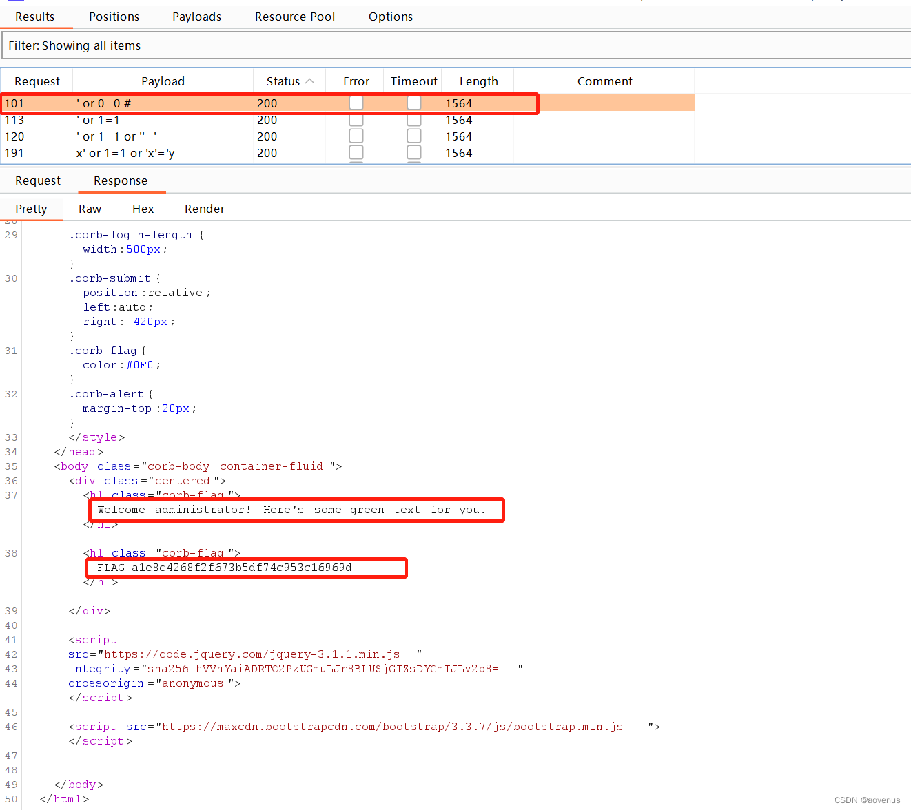Viewport: 911px width, 810px height.
Task: Sort by the Comment column header
Action: [x=605, y=81]
